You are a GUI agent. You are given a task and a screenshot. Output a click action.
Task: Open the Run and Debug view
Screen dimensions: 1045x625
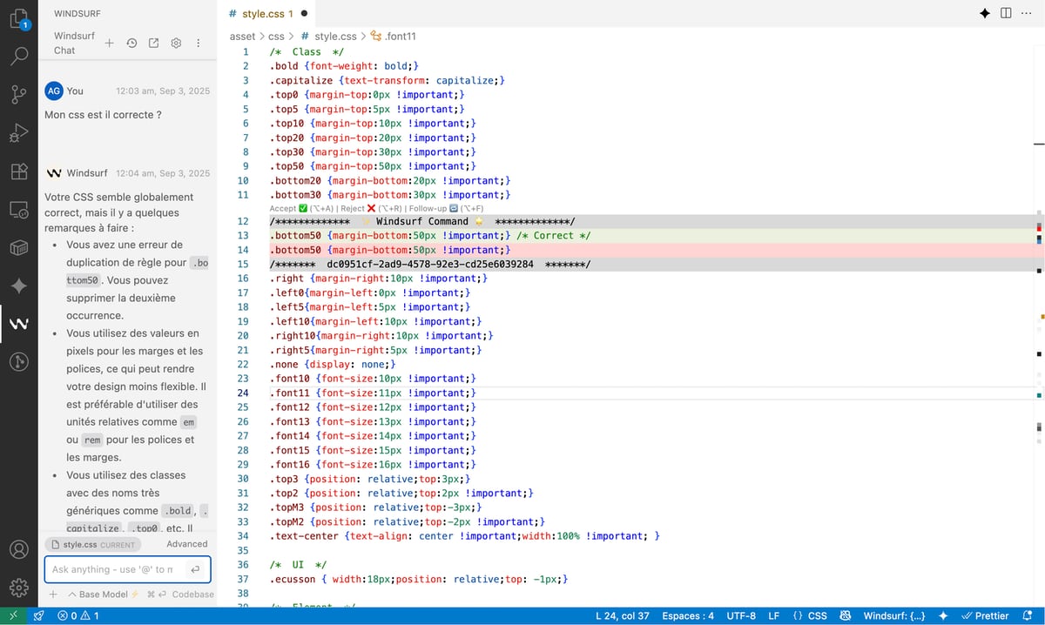[18, 133]
